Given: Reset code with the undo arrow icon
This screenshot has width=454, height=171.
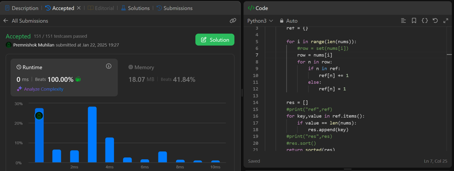Looking at the screenshot, I should 435,20.
